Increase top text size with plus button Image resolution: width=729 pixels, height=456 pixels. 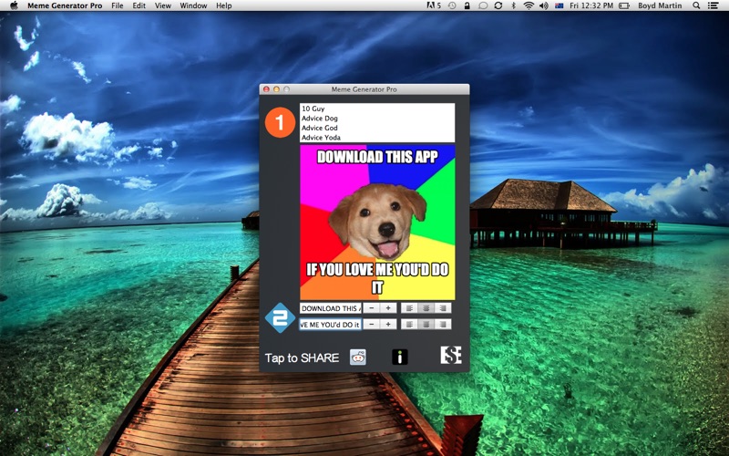tap(388, 308)
